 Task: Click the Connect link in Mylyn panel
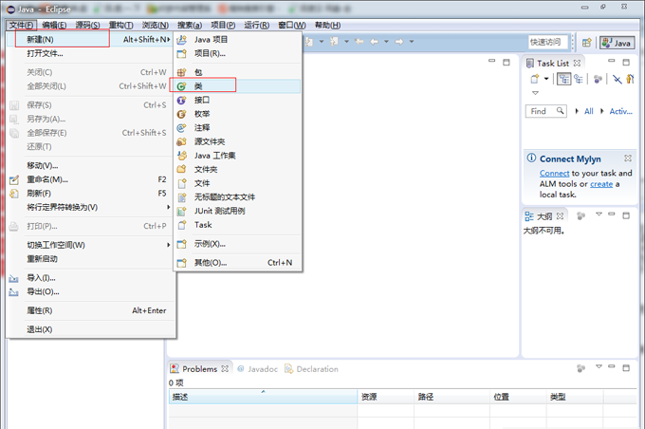[x=554, y=174]
